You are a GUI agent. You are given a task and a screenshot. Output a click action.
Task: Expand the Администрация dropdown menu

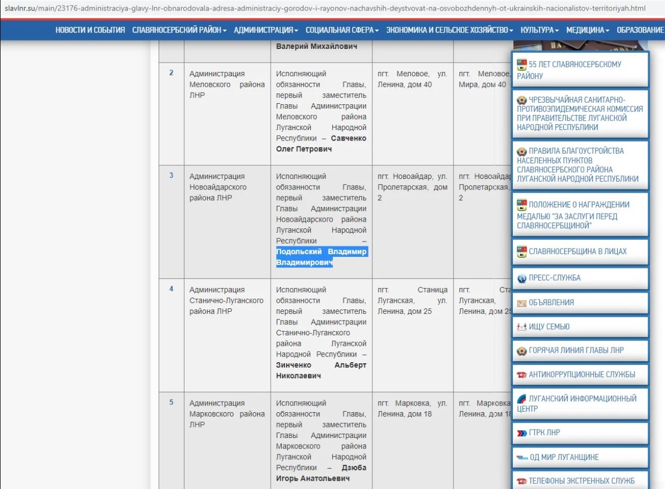(x=266, y=30)
